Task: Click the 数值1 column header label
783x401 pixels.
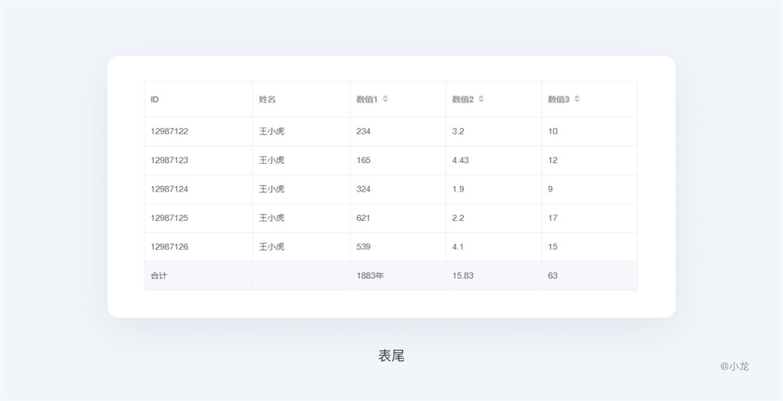Action: click(x=367, y=100)
